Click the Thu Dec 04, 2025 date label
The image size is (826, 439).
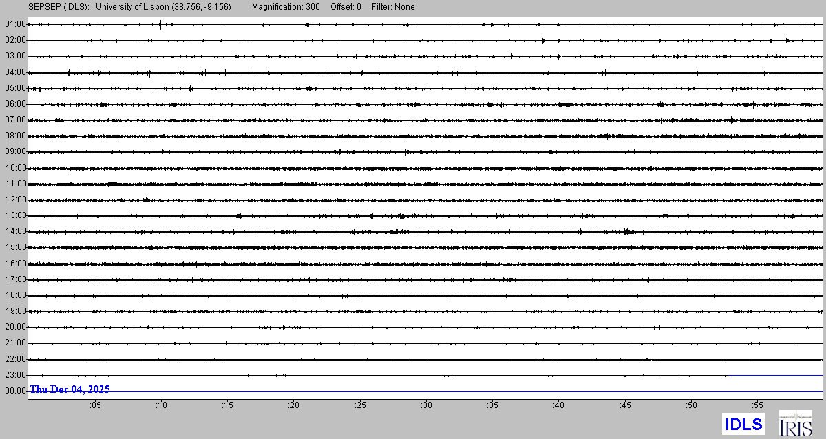coord(70,389)
